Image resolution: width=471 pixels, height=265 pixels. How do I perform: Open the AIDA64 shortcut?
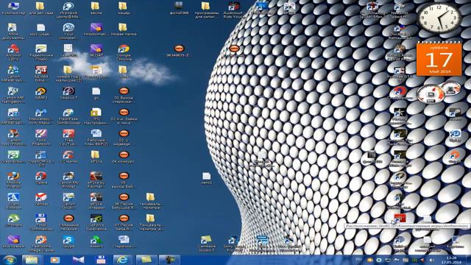click(x=41, y=74)
